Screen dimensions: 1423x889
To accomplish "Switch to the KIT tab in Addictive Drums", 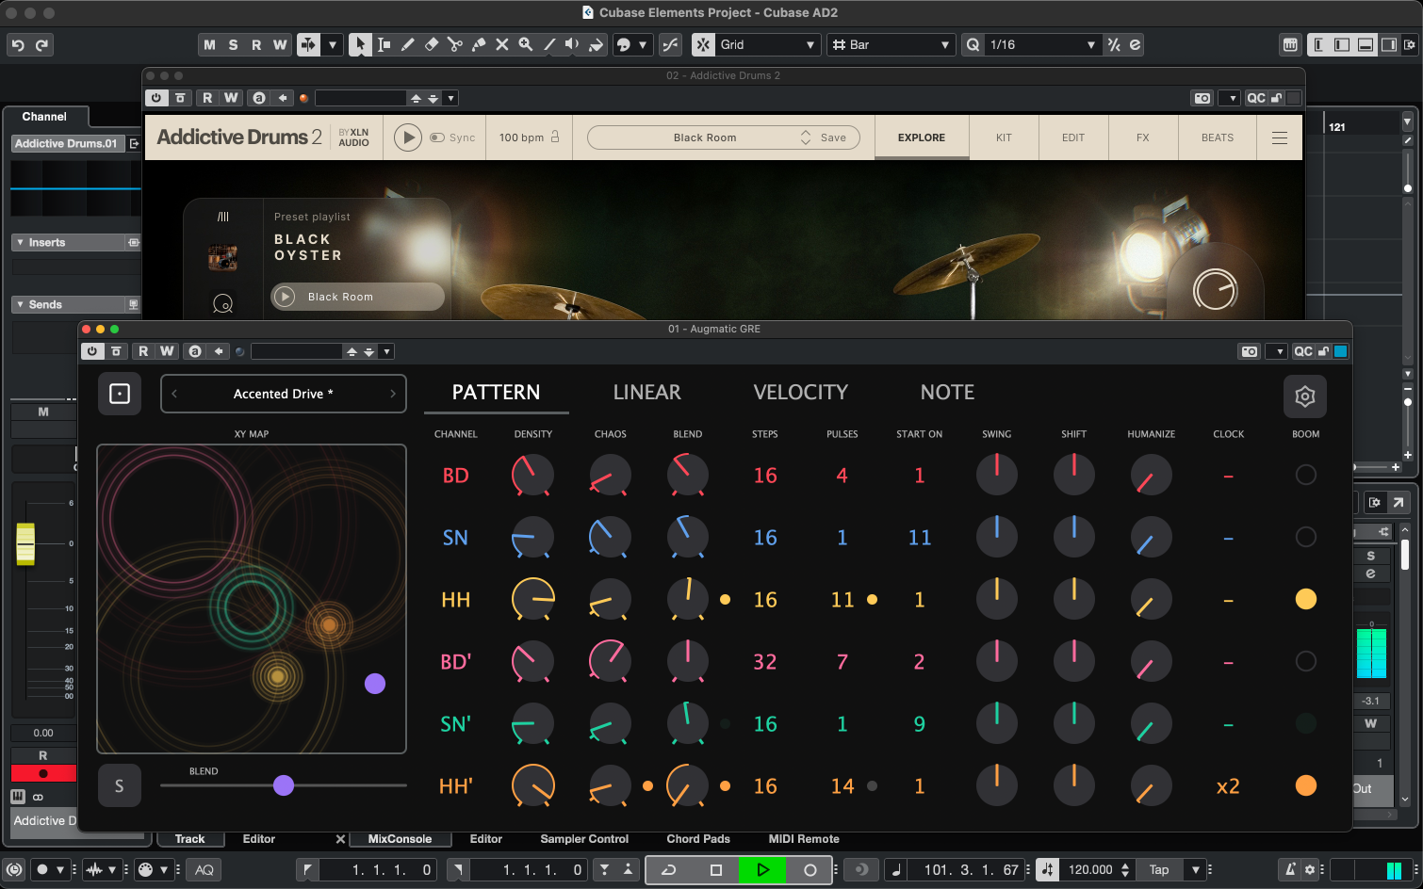I will (1004, 137).
